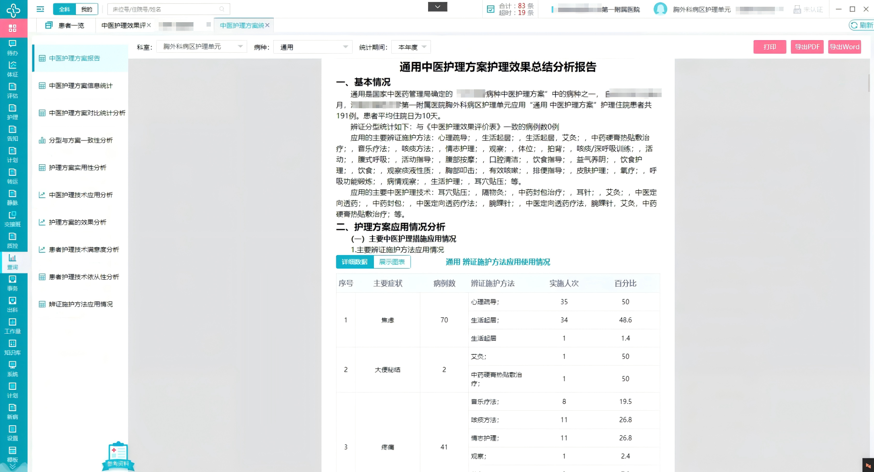
Task: Open the 护理 sidebar item
Action: click(x=13, y=112)
